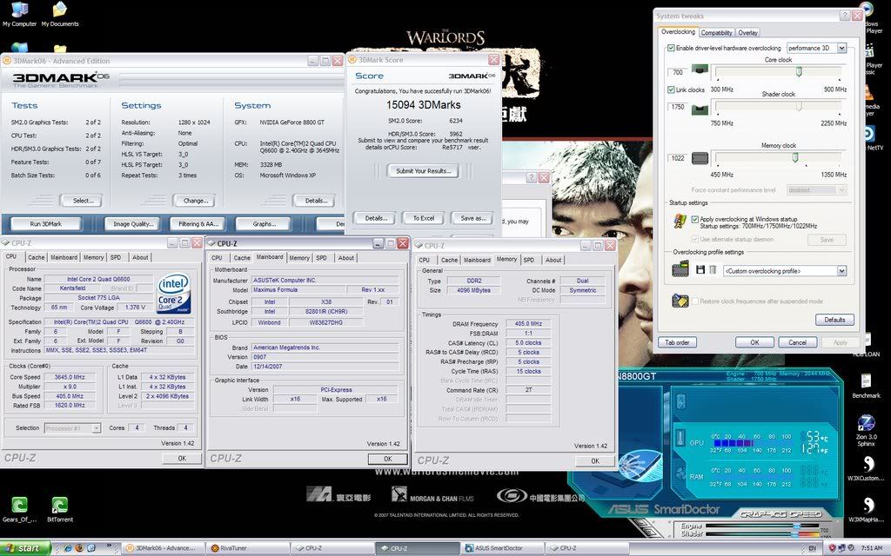Click the Intel Core 2 Quad logo in CPU-Z
The width and height of the screenshot is (891, 556).
(x=173, y=294)
